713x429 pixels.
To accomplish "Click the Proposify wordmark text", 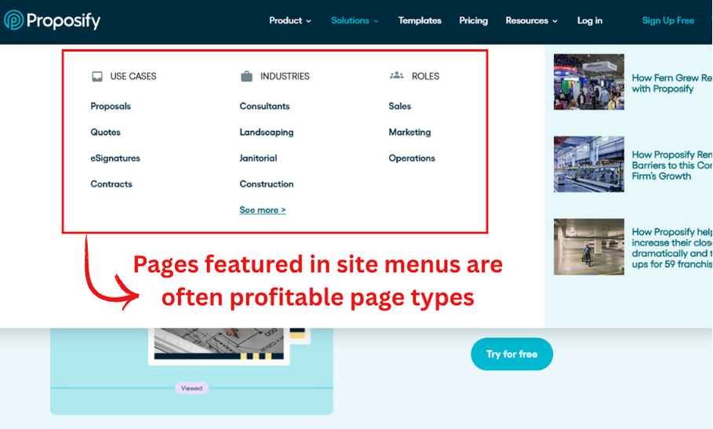I will (64, 21).
